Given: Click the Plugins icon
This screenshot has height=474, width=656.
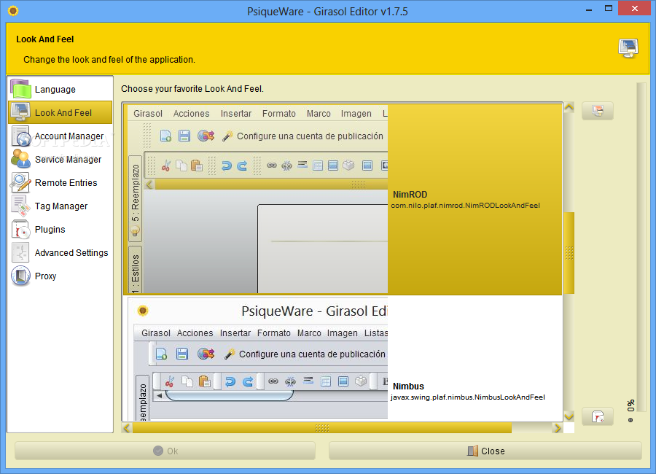Looking at the screenshot, I should [20, 230].
